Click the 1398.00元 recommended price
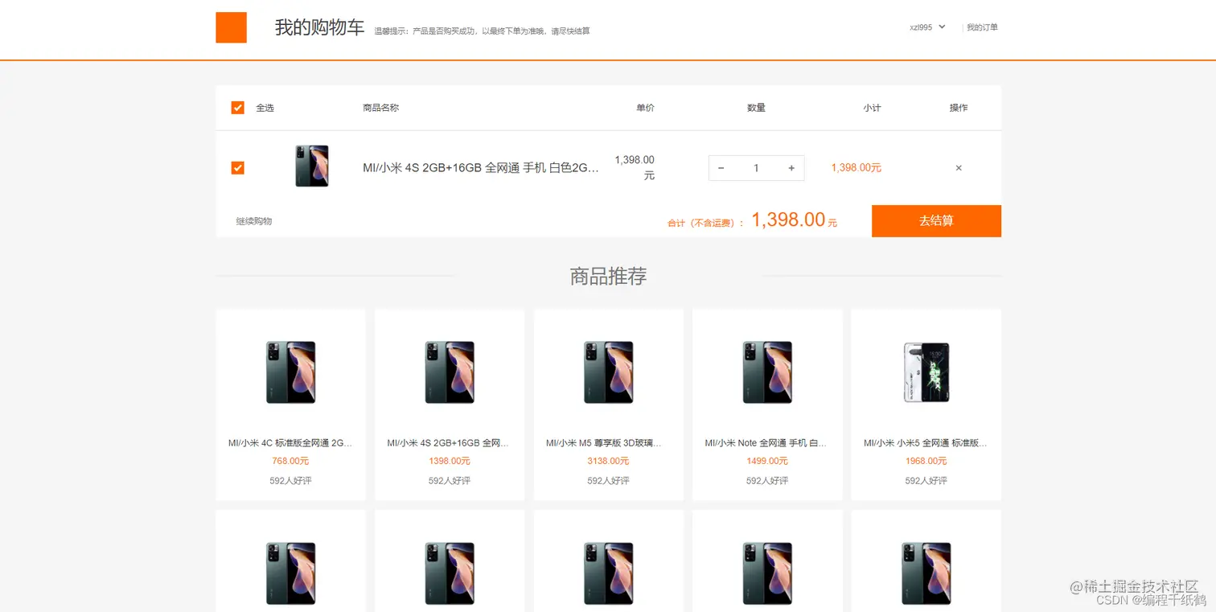This screenshot has height=612, width=1216. click(450, 462)
